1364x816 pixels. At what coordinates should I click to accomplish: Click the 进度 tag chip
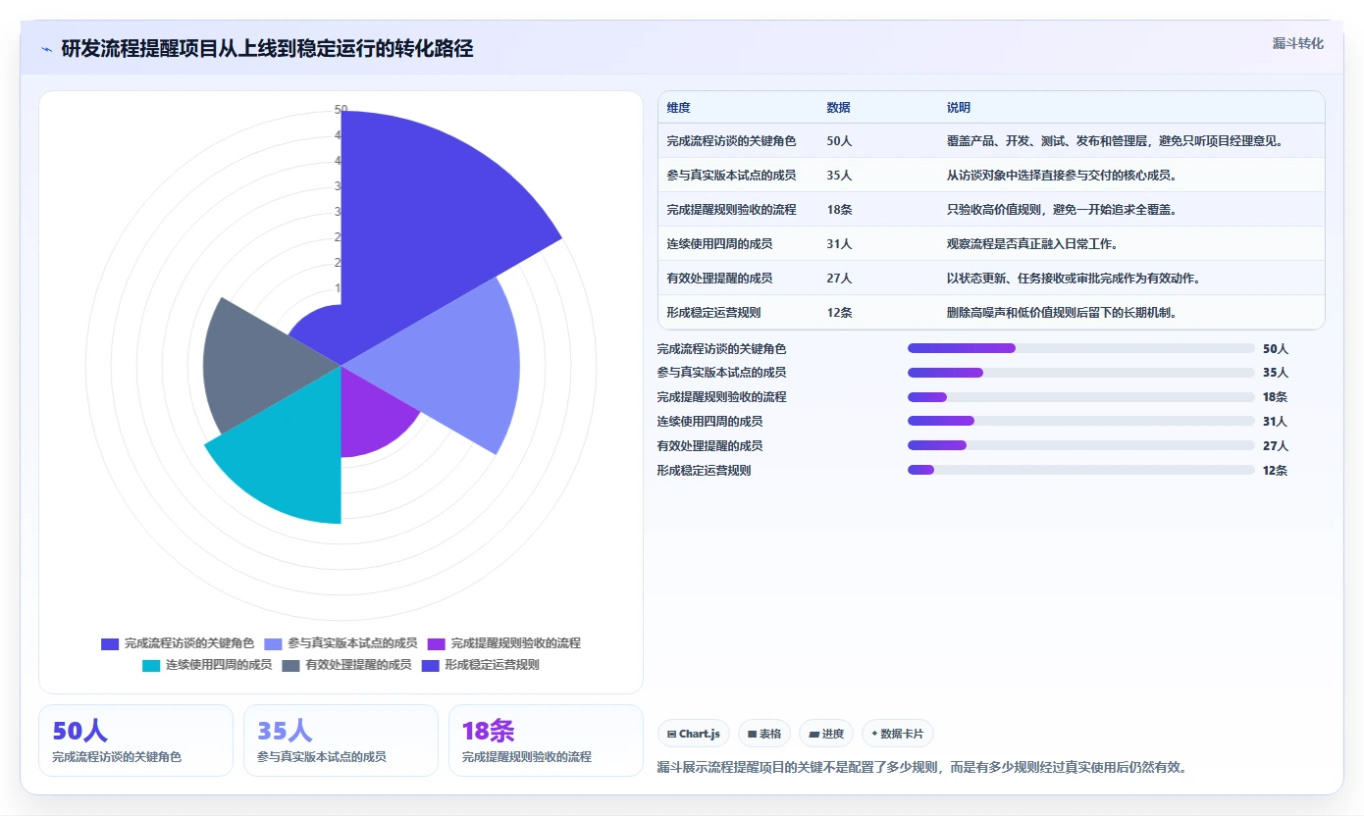826,734
